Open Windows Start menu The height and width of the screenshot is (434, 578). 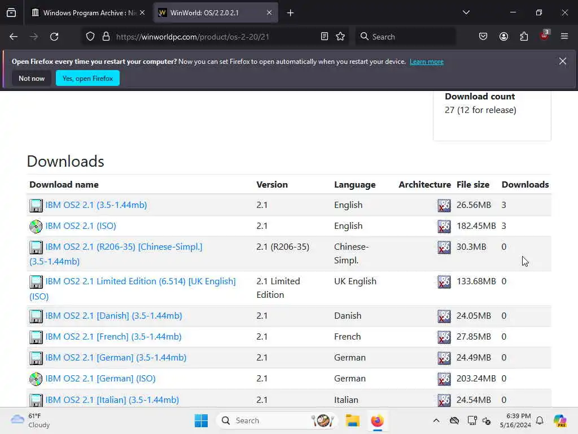coord(202,420)
